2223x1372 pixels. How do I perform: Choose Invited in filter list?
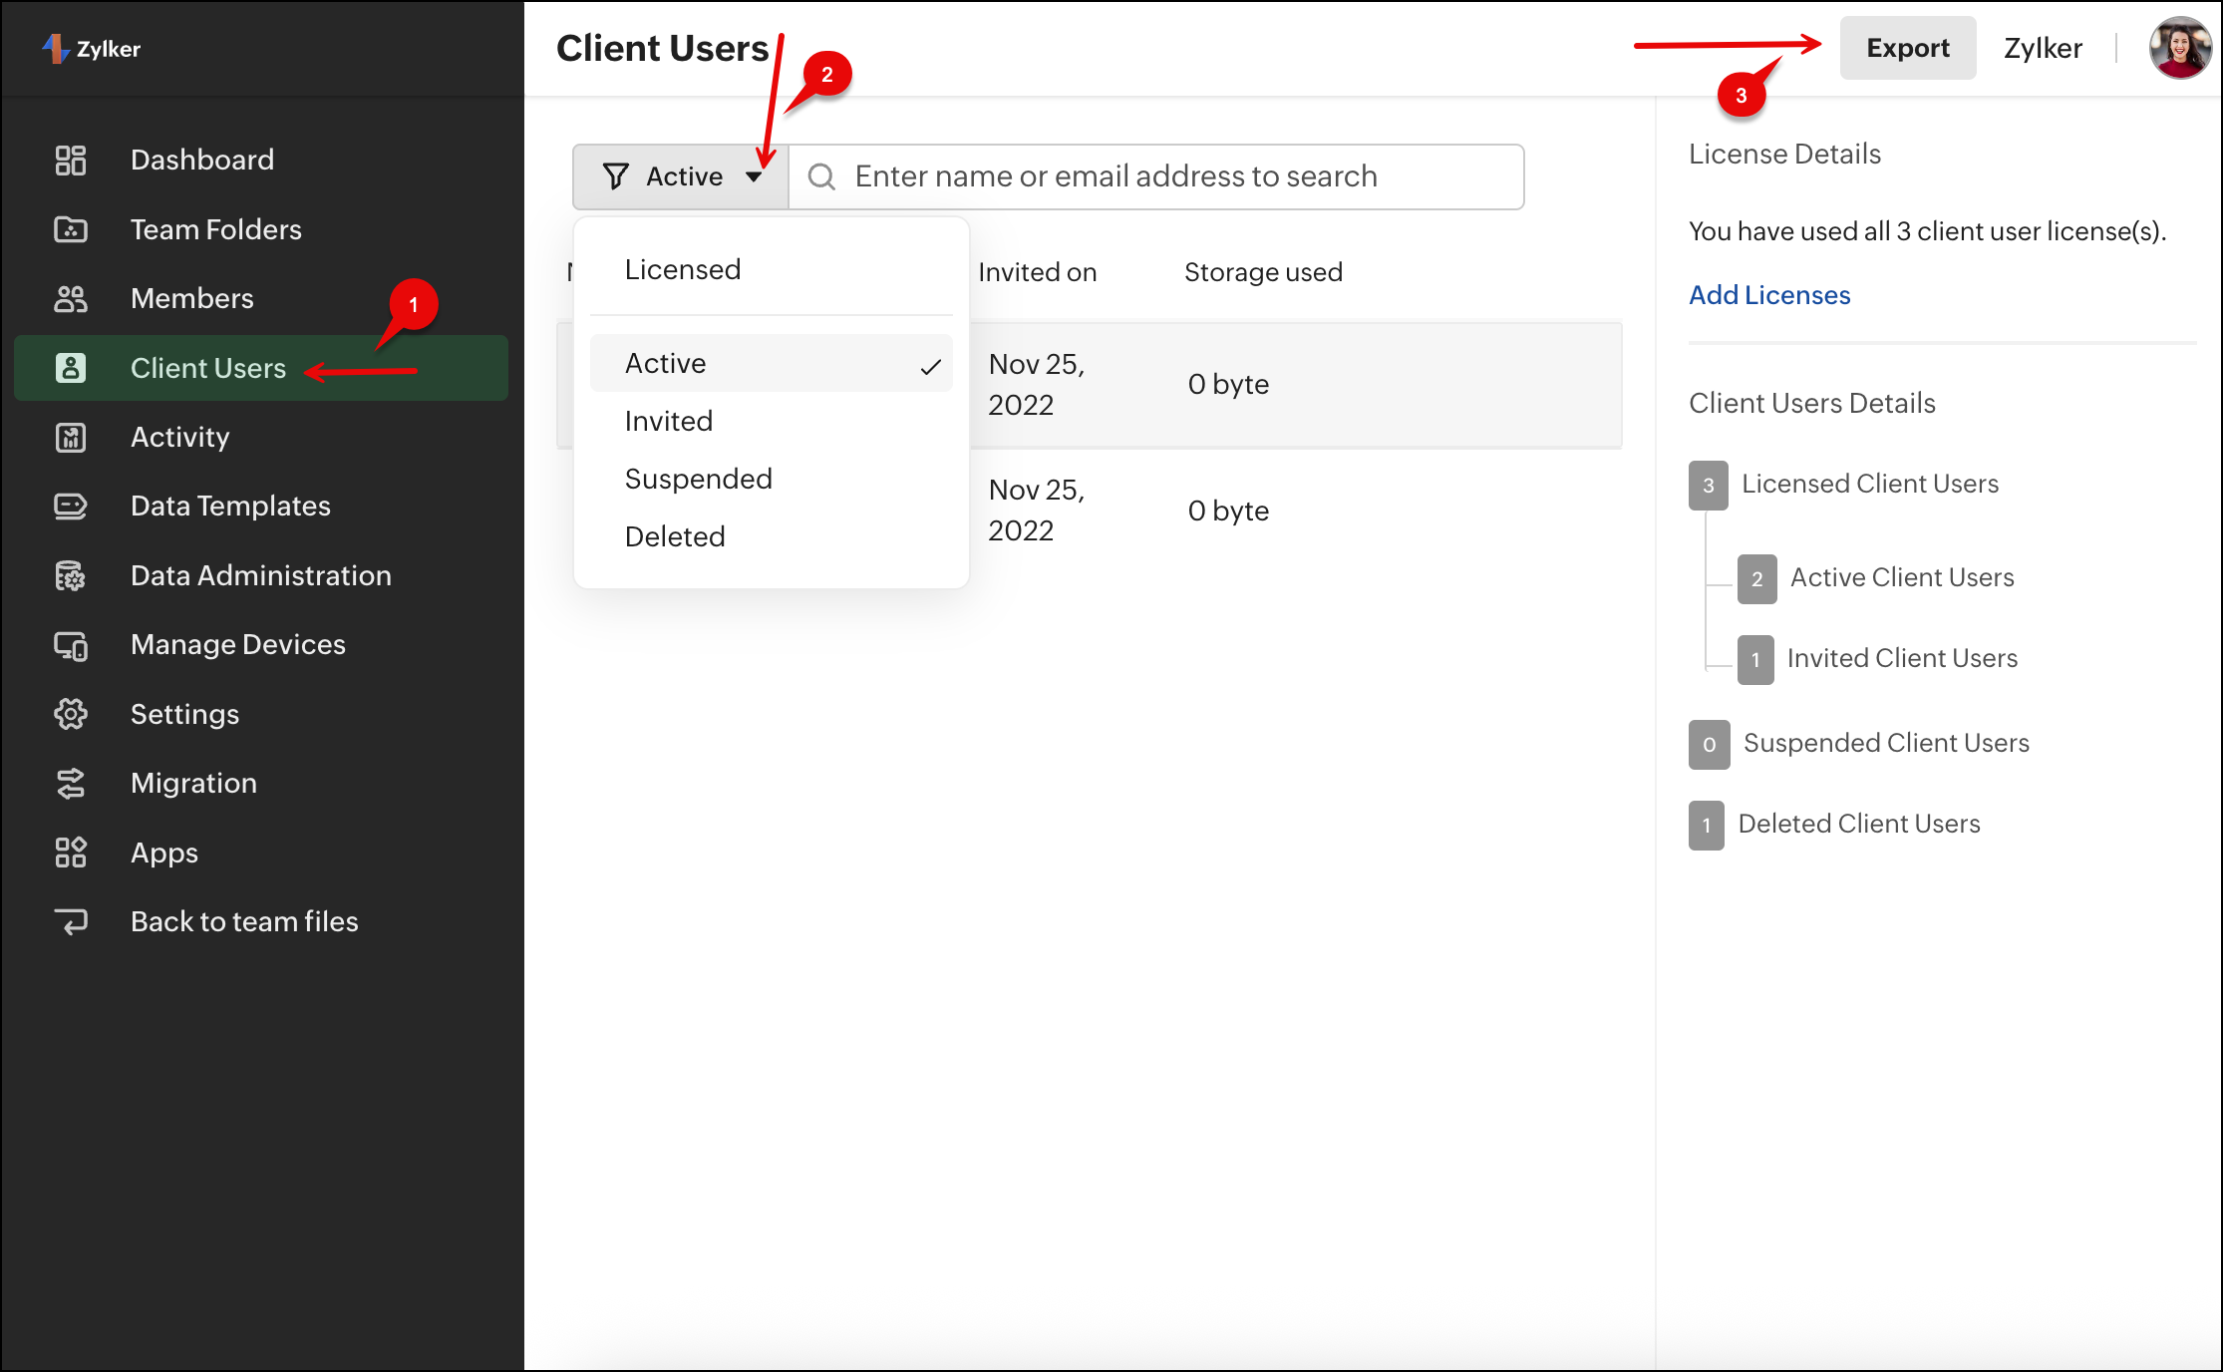(669, 421)
